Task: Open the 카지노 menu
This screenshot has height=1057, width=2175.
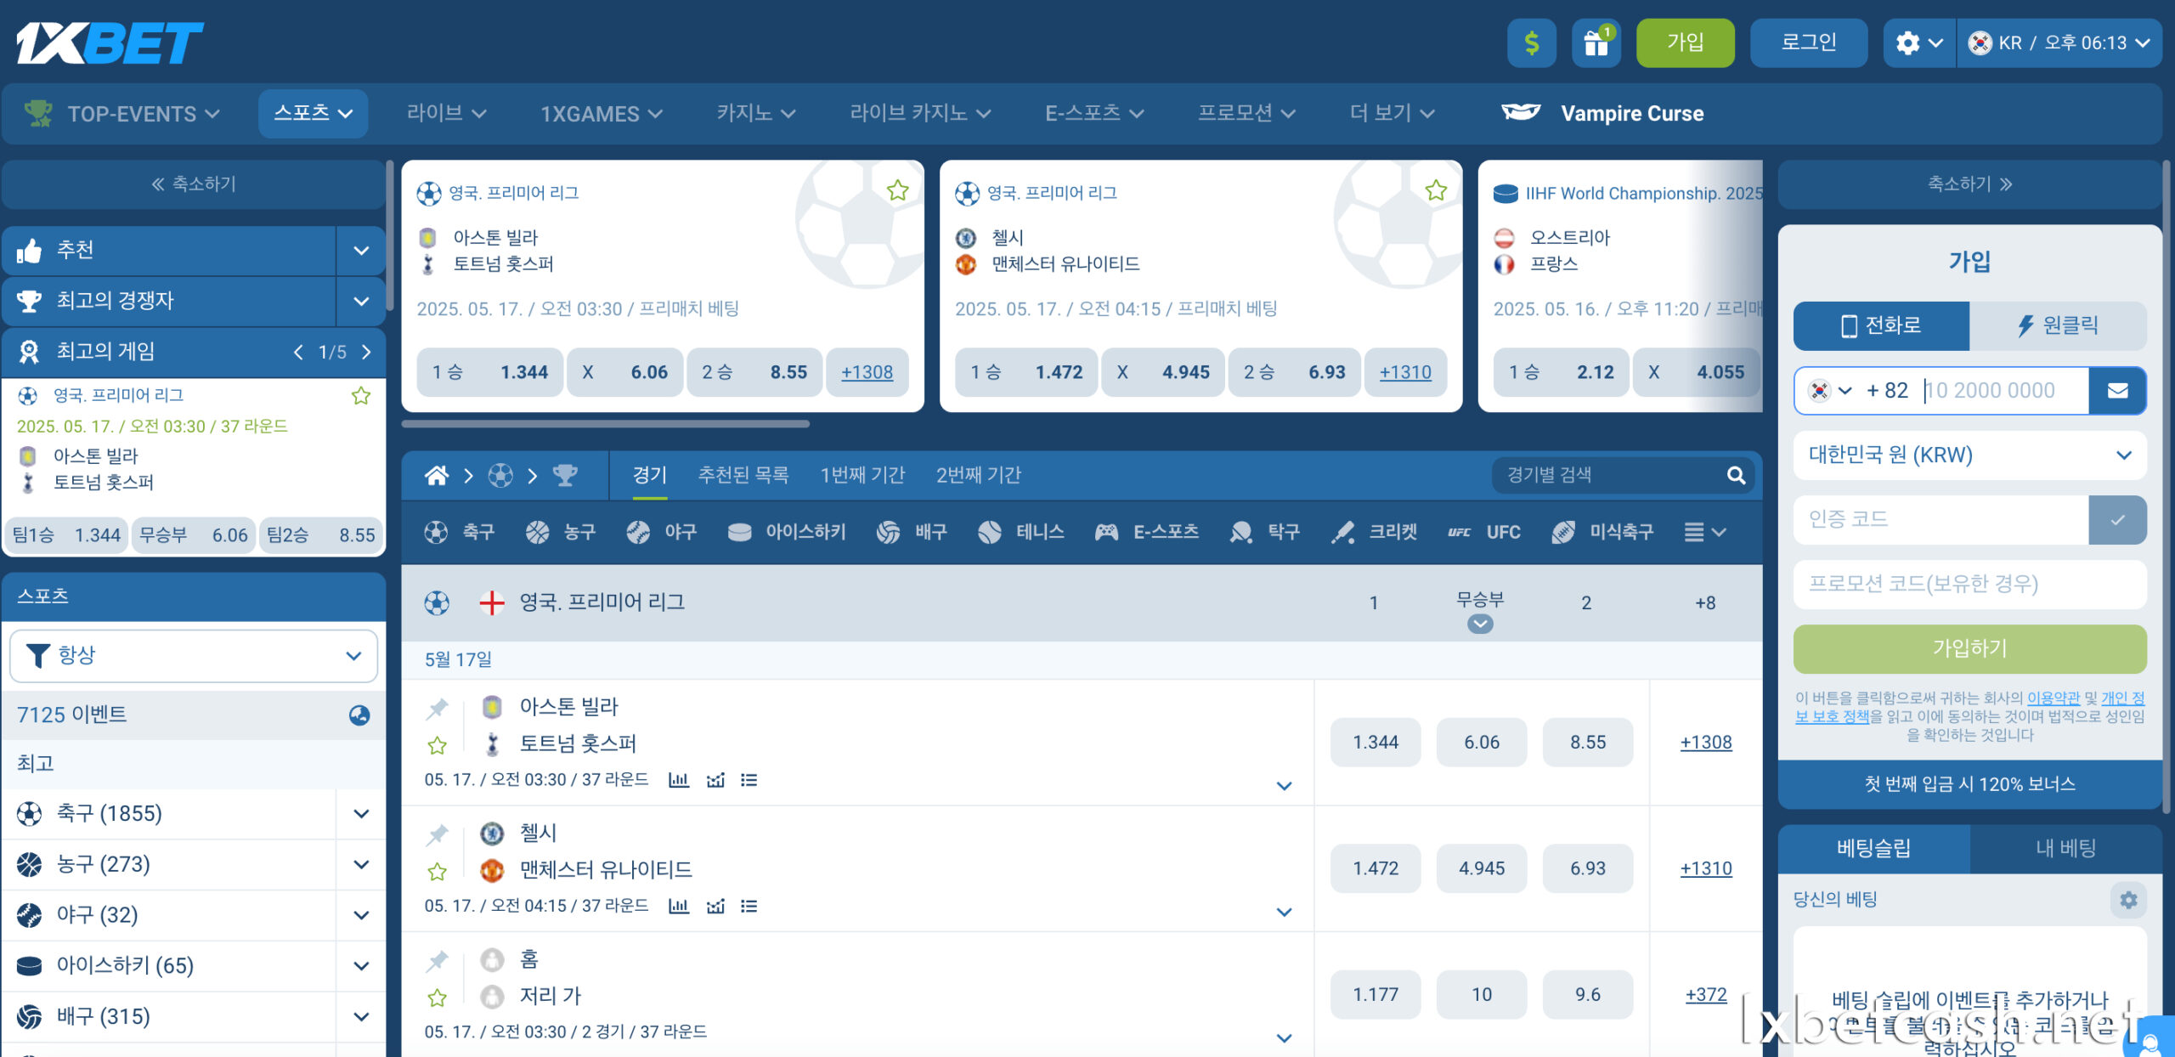Action: [755, 113]
